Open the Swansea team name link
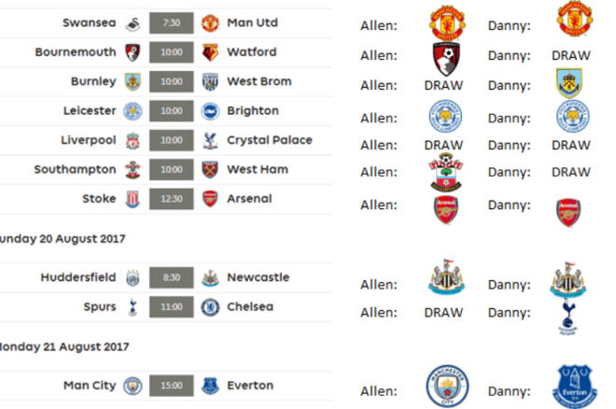The height and width of the screenshot is (409, 616). tap(90, 22)
